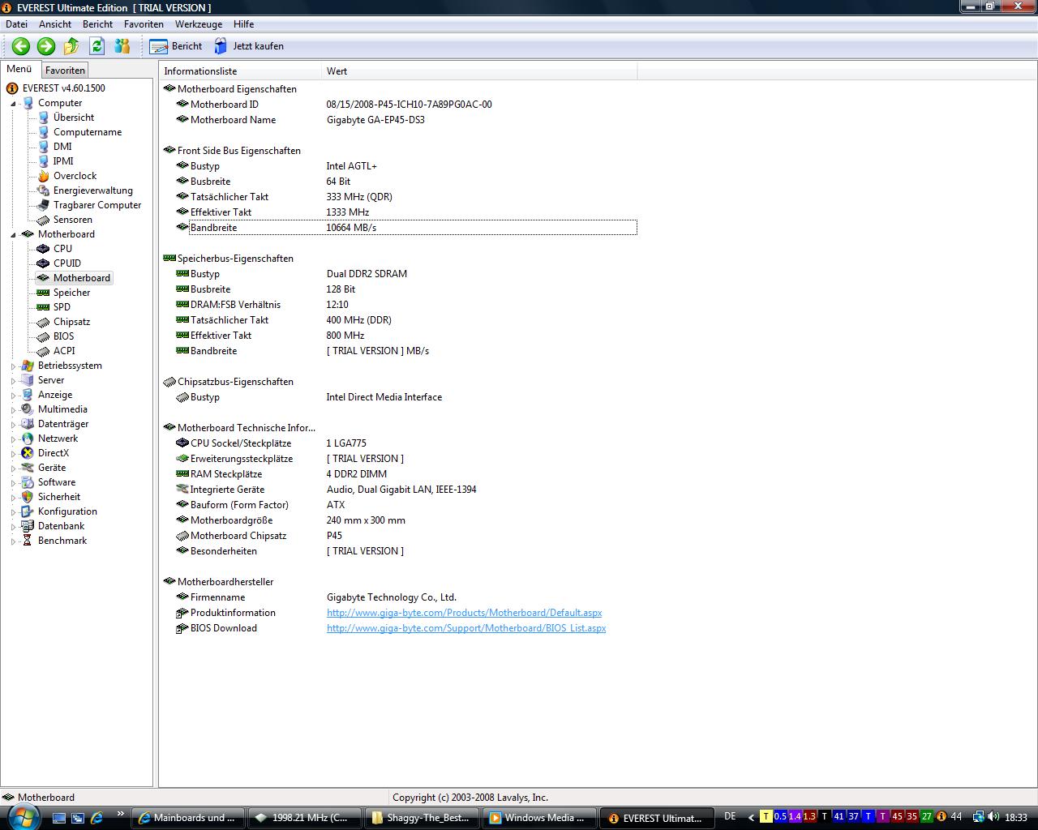
Task: Click the Chipsatz icon in tree
Action: 43,322
